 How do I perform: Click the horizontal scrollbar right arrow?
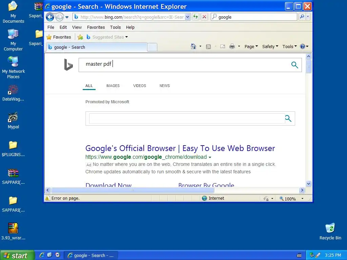click(302, 190)
